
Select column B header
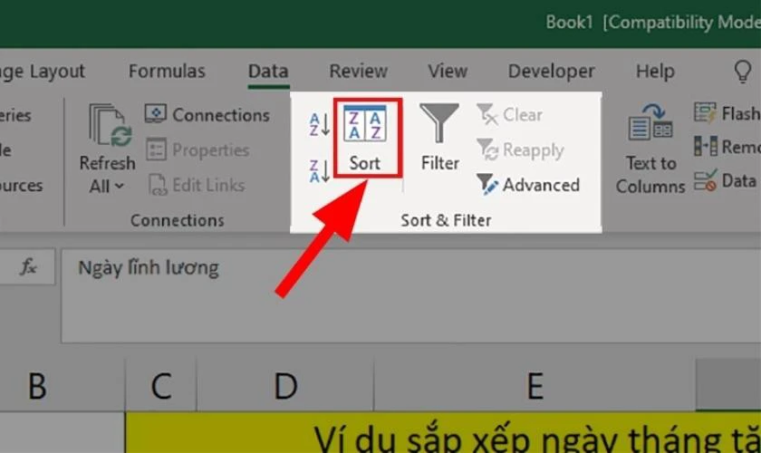coord(63,386)
